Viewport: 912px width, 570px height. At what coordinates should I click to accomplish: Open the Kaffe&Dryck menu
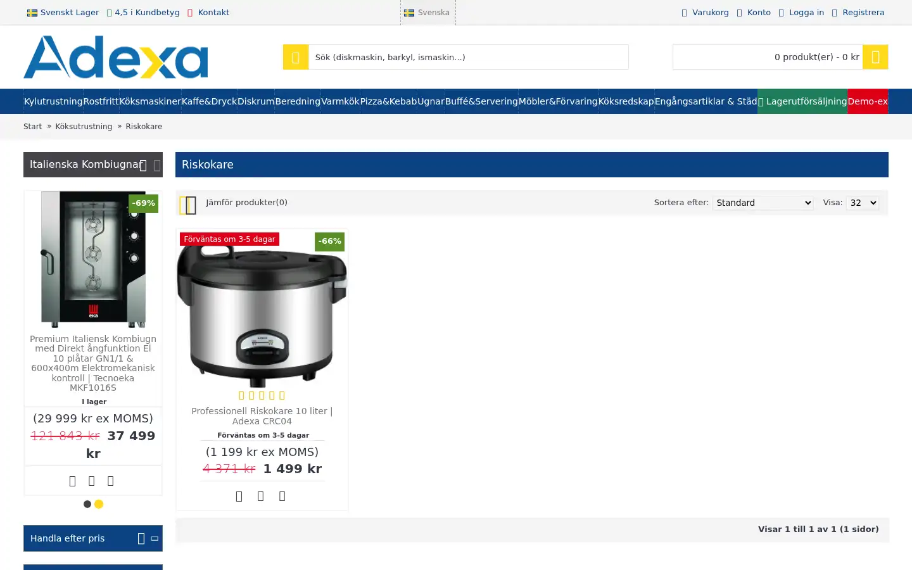pyautogui.click(x=209, y=101)
